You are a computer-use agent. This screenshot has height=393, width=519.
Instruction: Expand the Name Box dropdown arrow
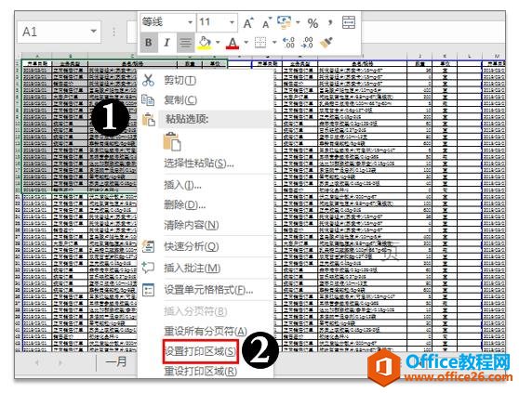[94, 32]
